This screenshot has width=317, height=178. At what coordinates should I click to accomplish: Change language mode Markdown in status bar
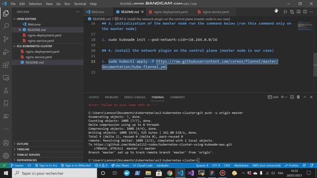pyautogui.click(x=241, y=165)
